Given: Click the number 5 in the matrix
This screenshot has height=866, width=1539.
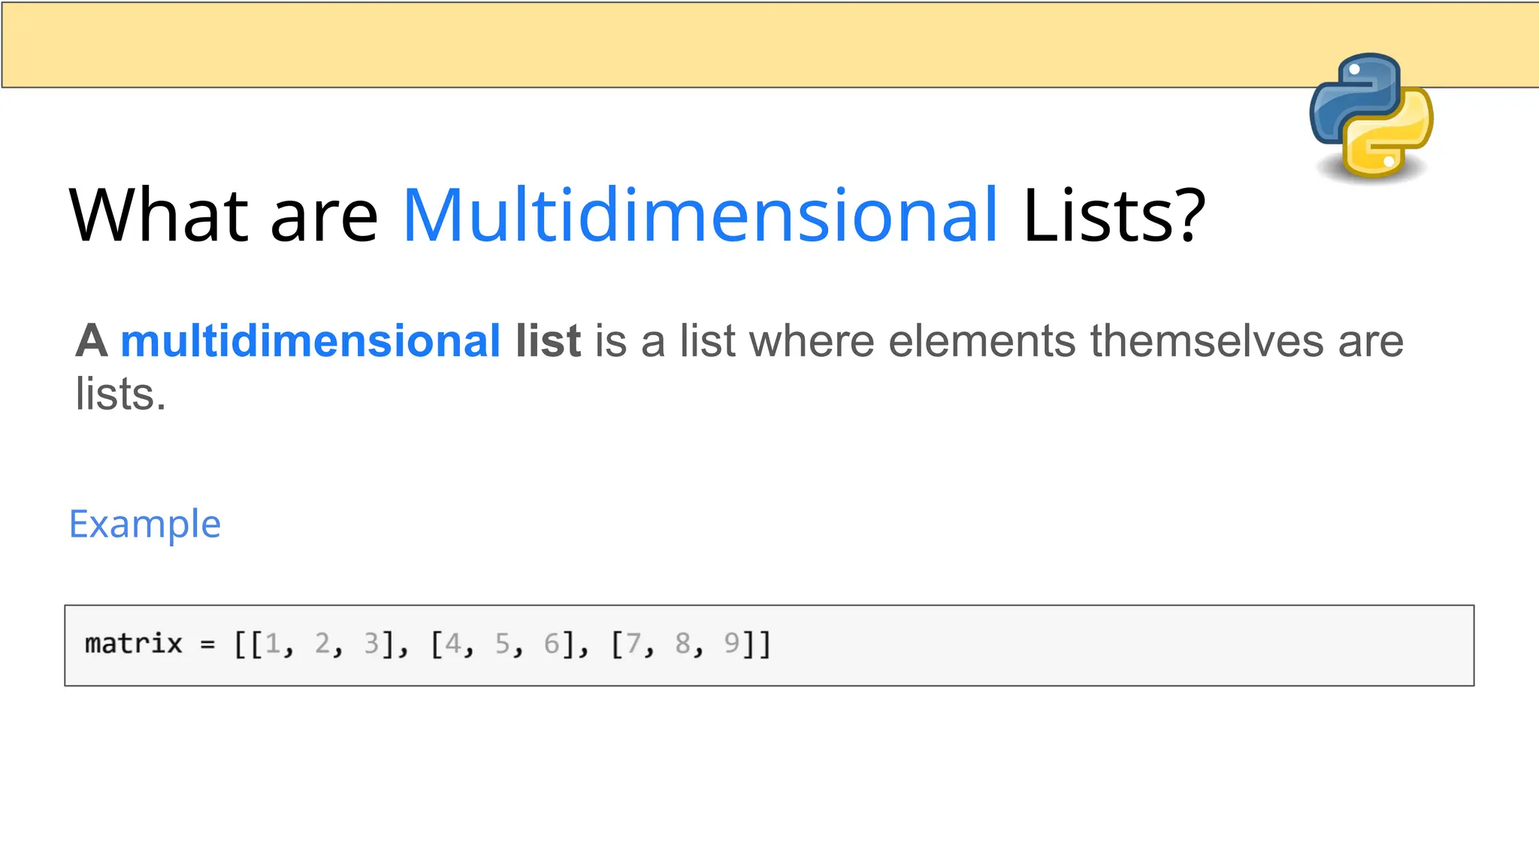Looking at the screenshot, I should coord(502,644).
